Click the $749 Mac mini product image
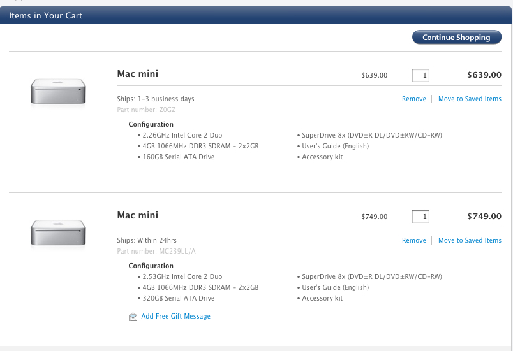Viewport: 513px width, 351px height. coord(58,234)
